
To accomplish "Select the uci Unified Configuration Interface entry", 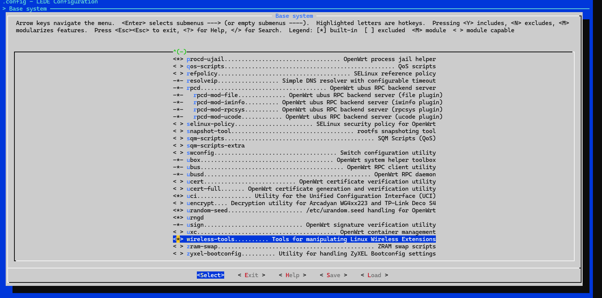I will (304, 196).
